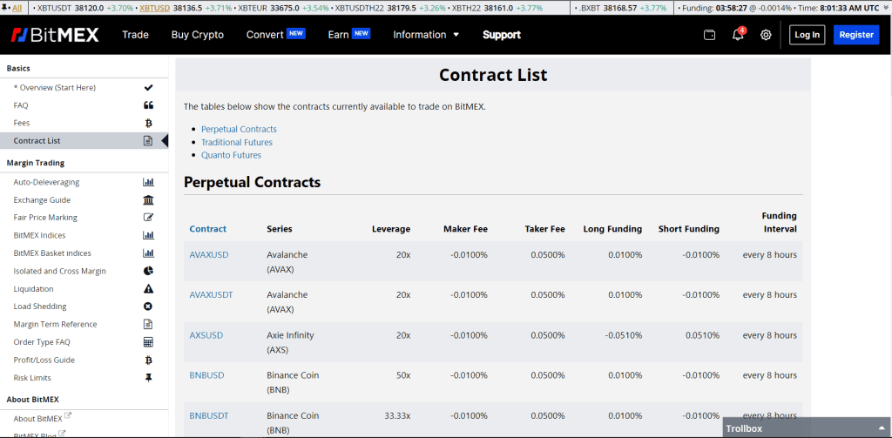Click the chart icon beside BitMEX Basket indices

pos(148,253)
